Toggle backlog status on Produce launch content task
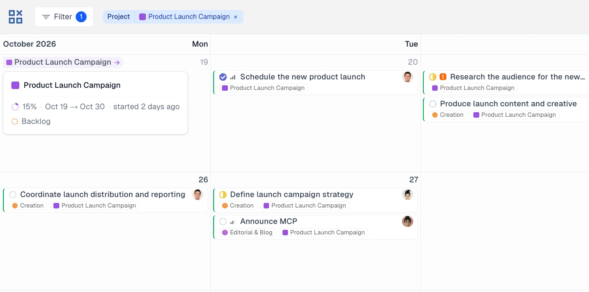 pos(433,104)
